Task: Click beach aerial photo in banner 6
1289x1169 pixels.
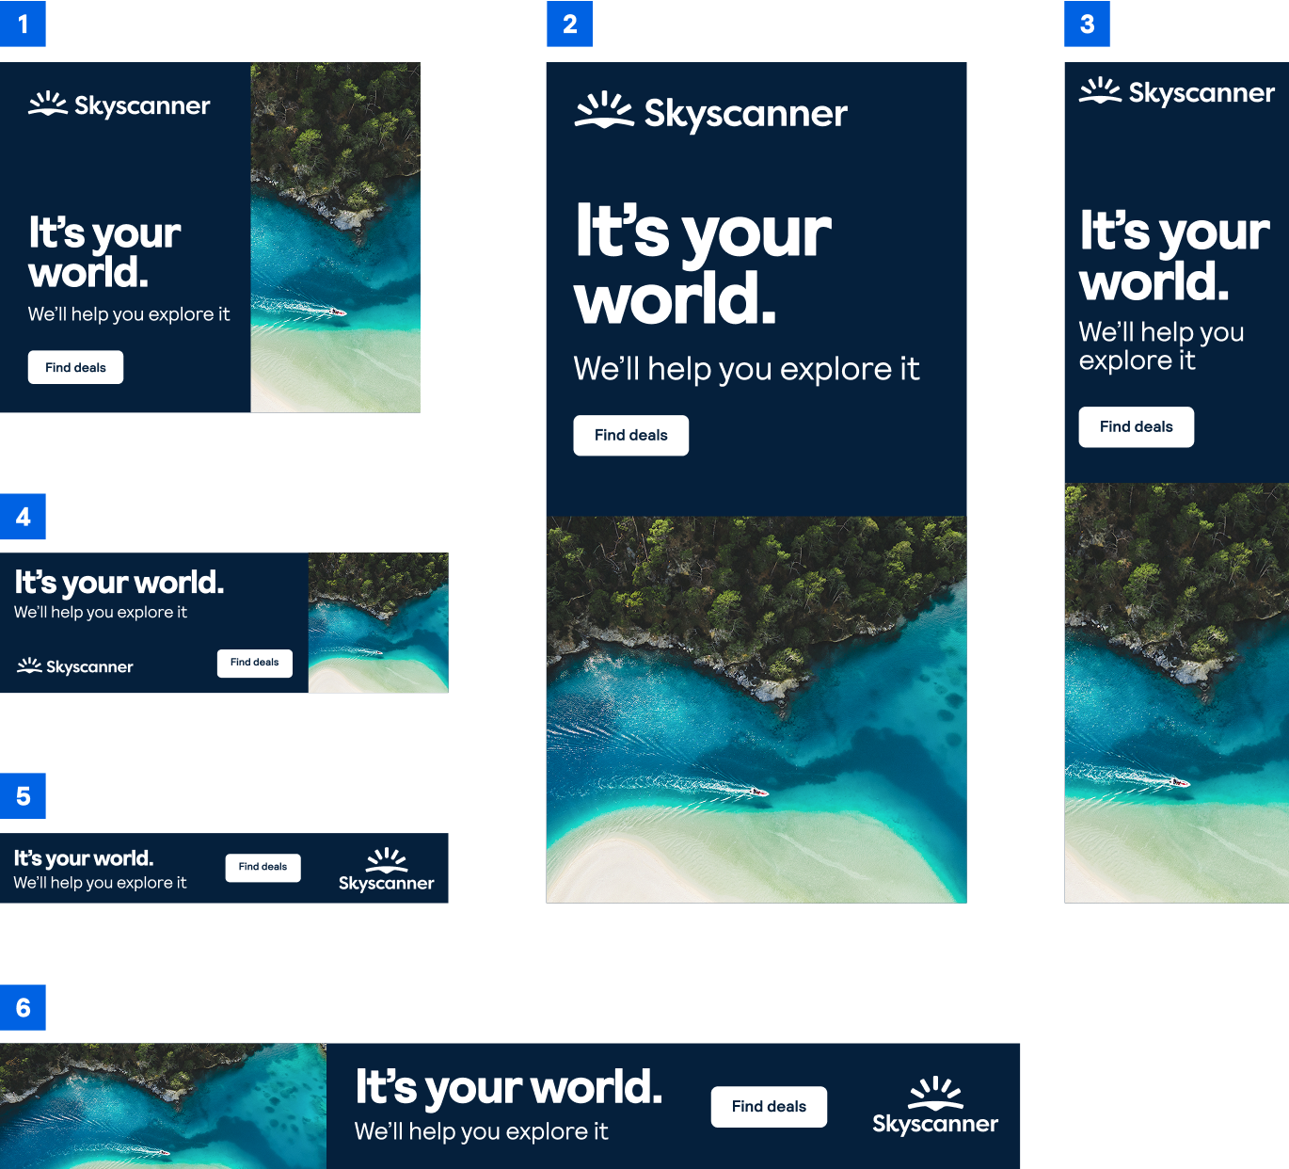Action: click(x=163, y=1106)
